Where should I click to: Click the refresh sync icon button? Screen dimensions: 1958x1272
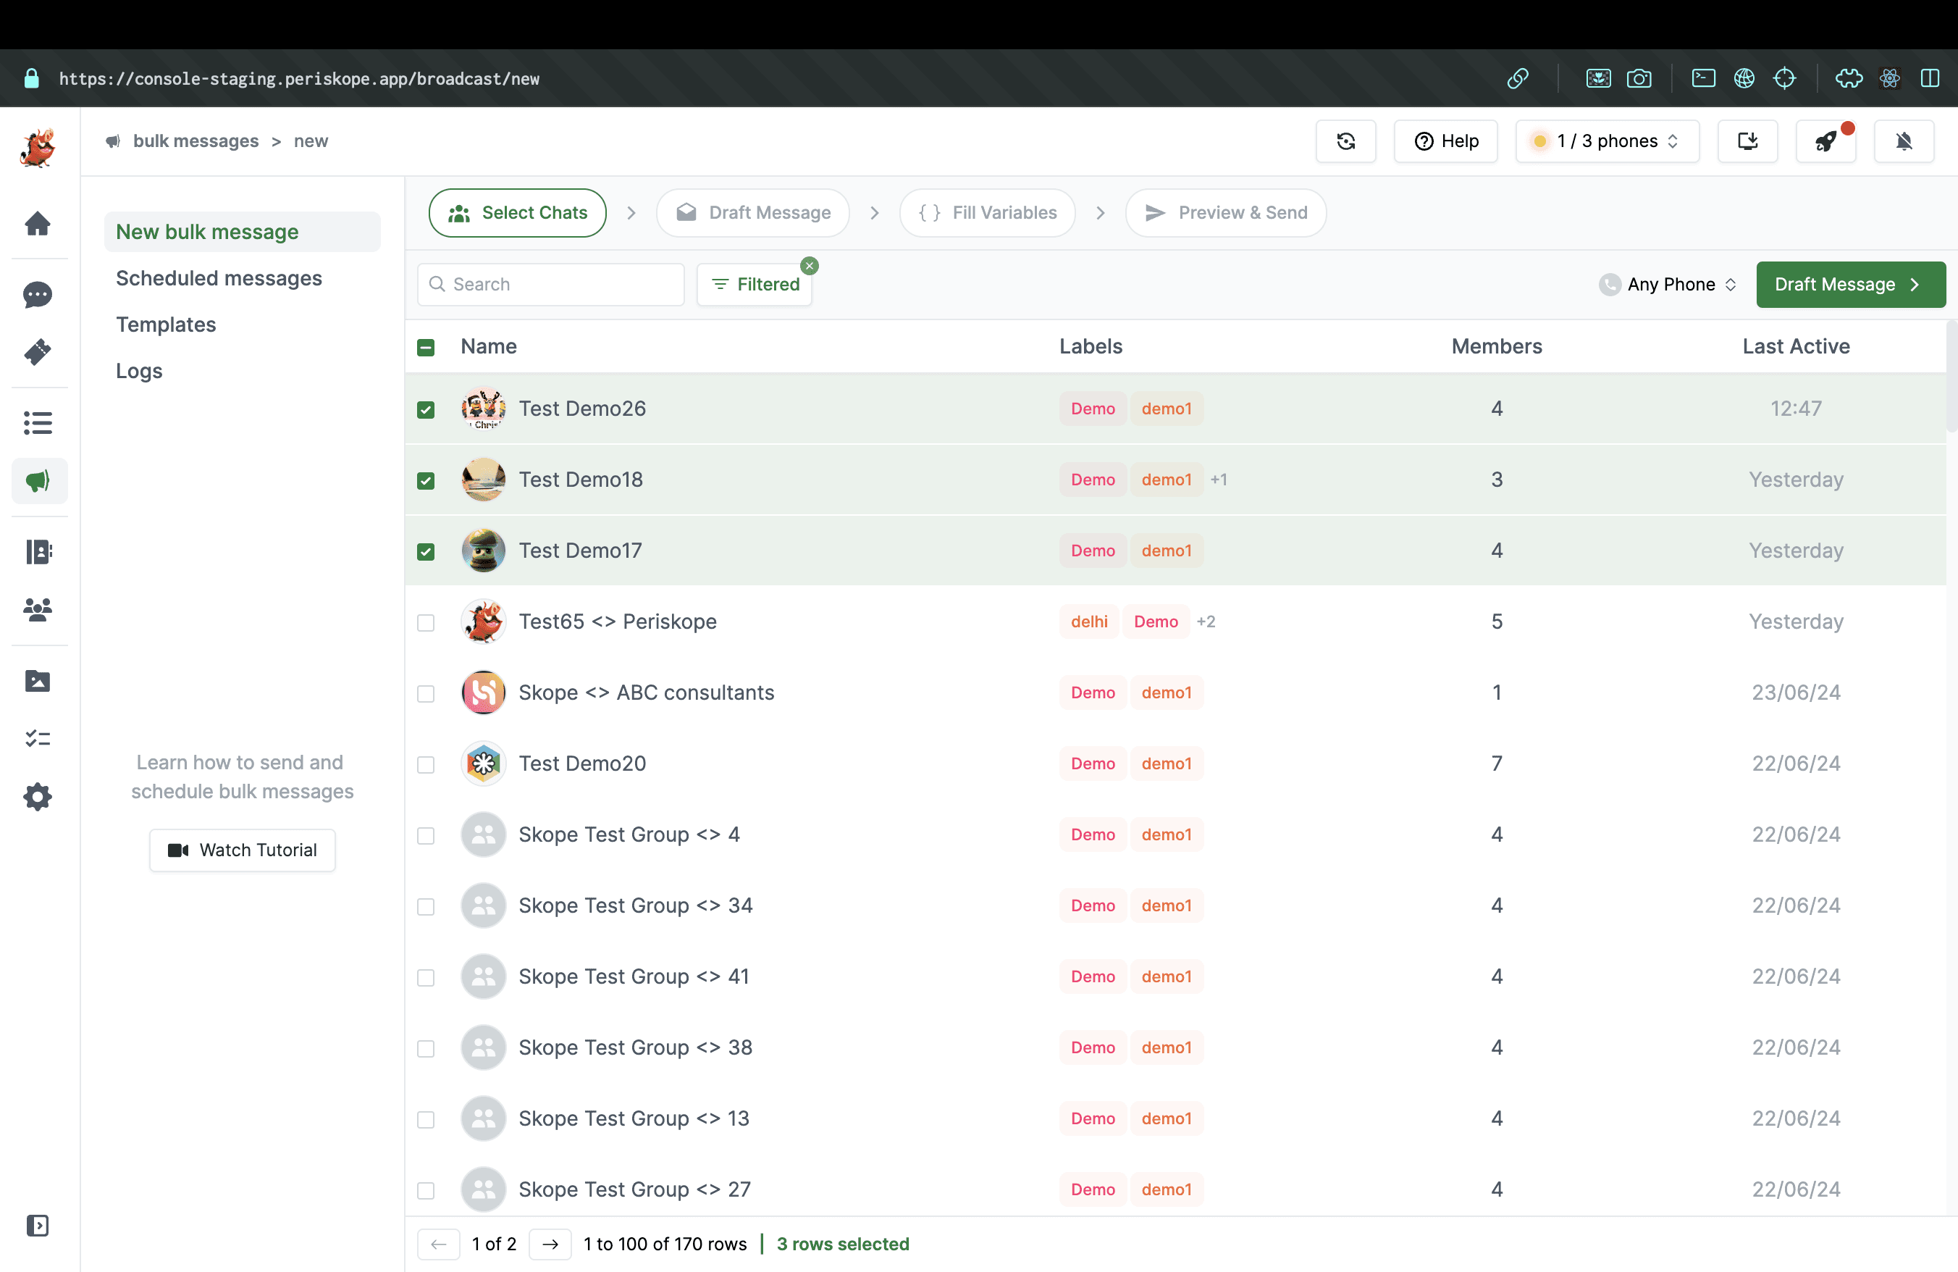click(x=1346, y=141)
